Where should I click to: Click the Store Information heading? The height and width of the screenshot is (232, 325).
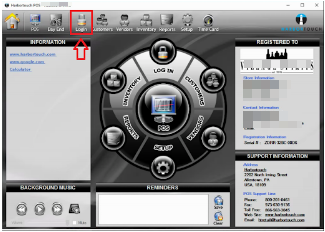[259, 78]
